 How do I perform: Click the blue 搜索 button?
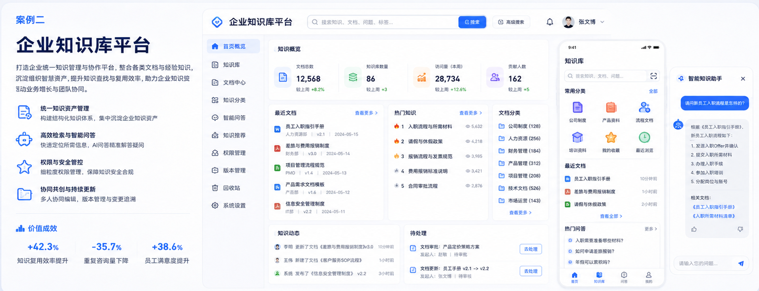(472, 22)
